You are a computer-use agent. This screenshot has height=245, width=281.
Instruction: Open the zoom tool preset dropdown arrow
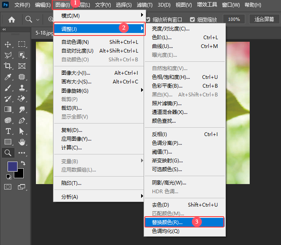click(38, 20)
